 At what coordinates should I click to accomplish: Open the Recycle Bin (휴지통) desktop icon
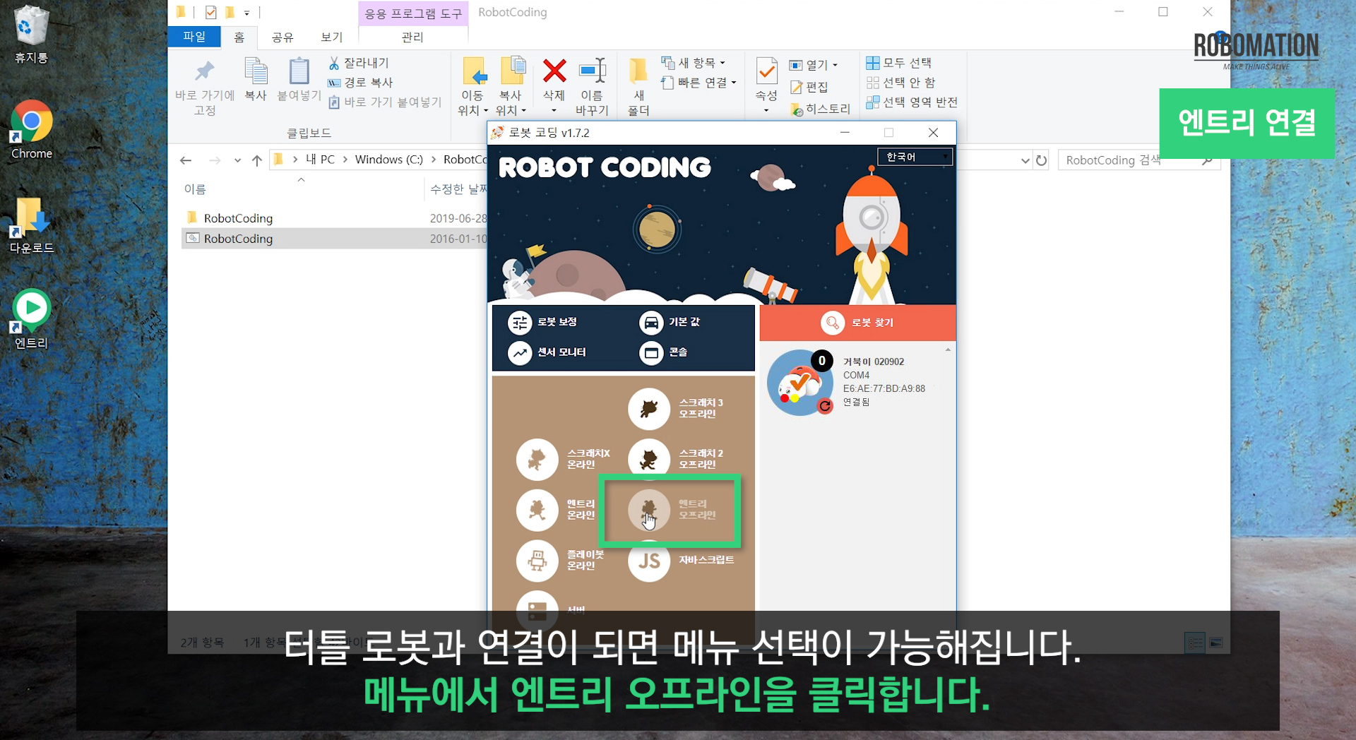click(31, 34)
